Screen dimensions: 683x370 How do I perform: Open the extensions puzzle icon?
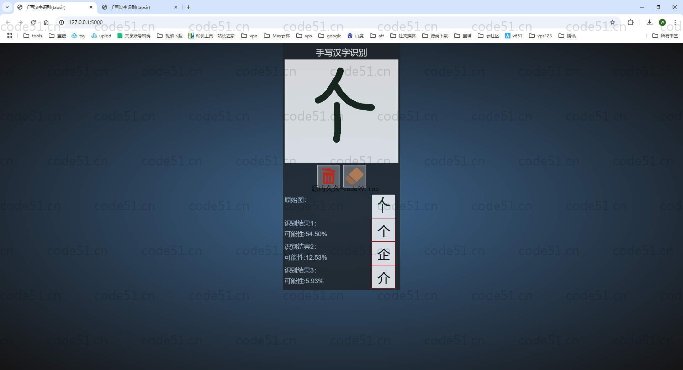(x=631, y=22)
